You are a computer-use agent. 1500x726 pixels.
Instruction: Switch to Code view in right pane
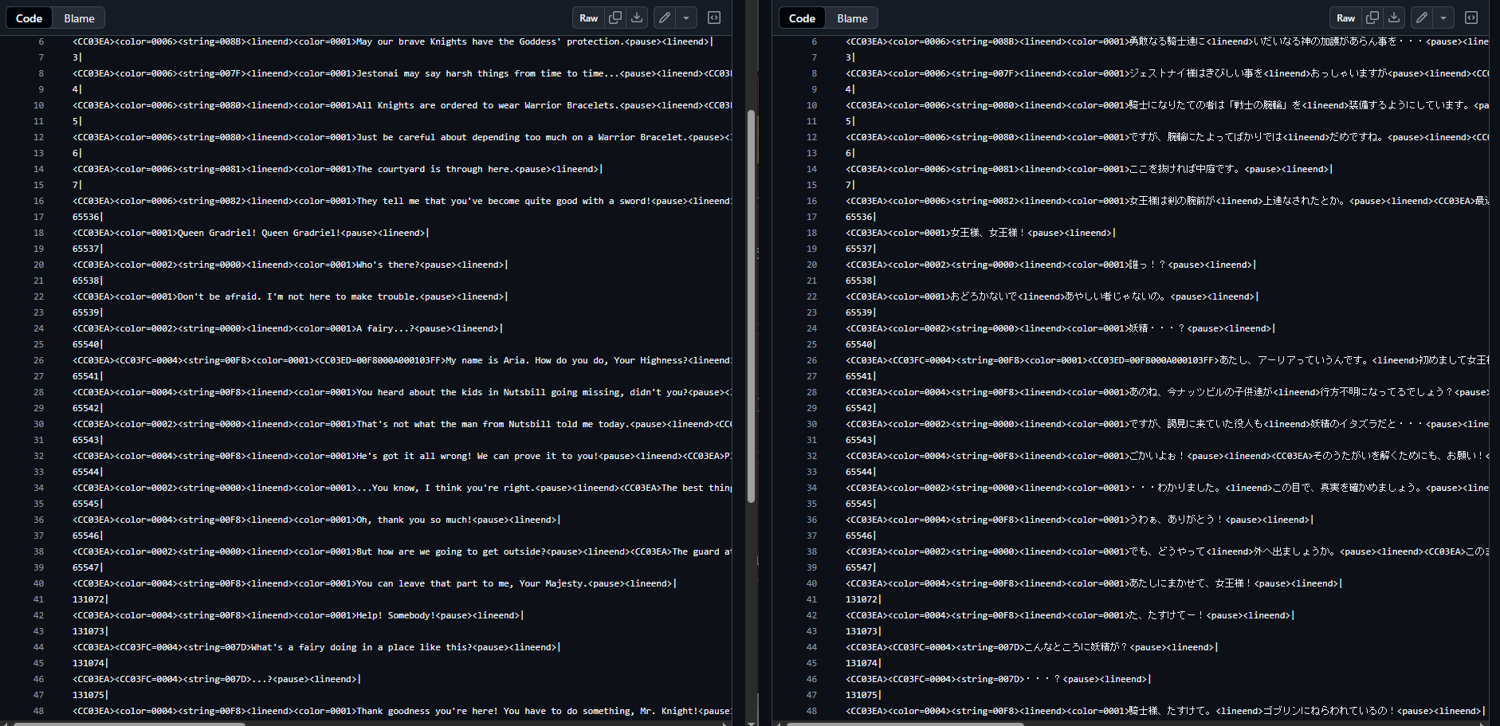803,18
